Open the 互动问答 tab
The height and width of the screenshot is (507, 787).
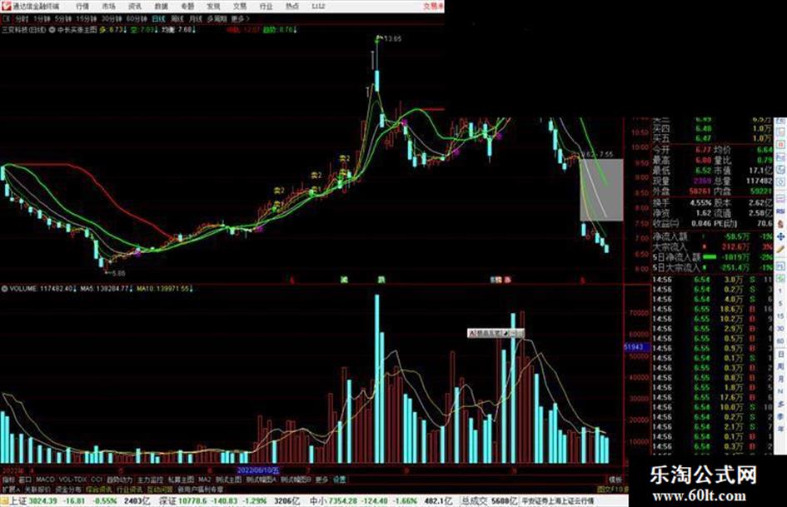[160, 489]
